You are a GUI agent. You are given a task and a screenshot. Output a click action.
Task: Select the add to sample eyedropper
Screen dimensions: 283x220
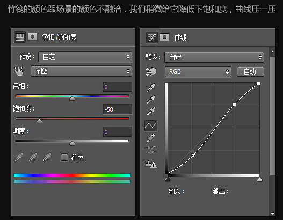[33, 157]
